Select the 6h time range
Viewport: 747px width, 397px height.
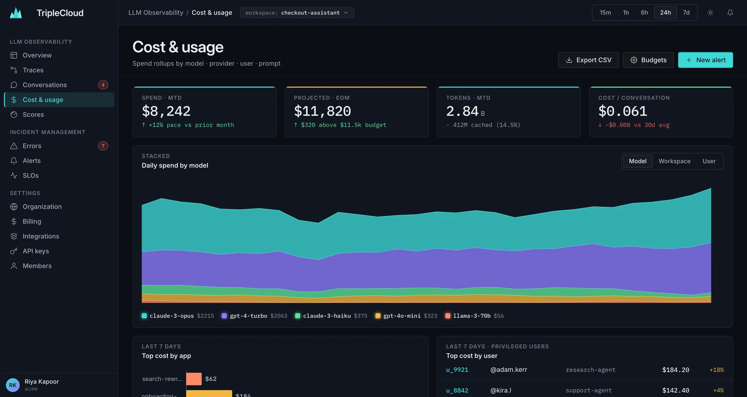[644, 12]
